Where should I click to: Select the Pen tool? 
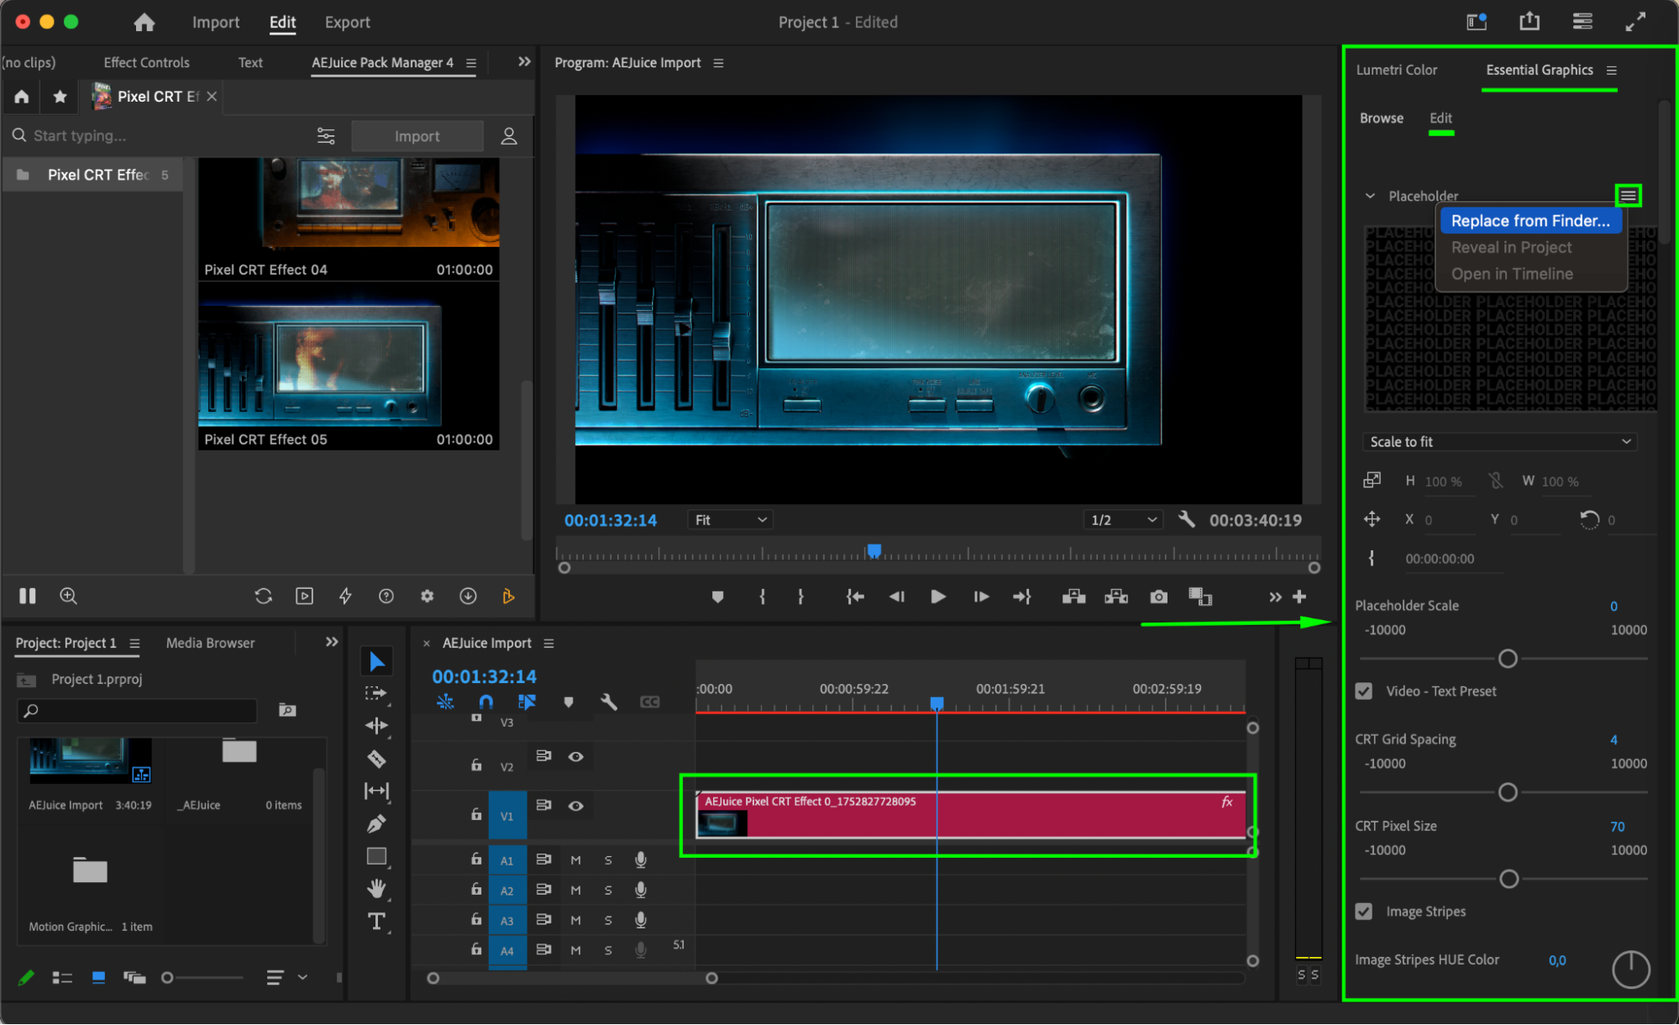tap(376, 823)
